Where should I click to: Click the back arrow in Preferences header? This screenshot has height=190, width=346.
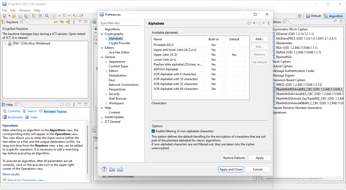[249, 23]
